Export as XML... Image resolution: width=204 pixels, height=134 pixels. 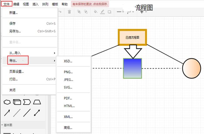click(73, 117)
